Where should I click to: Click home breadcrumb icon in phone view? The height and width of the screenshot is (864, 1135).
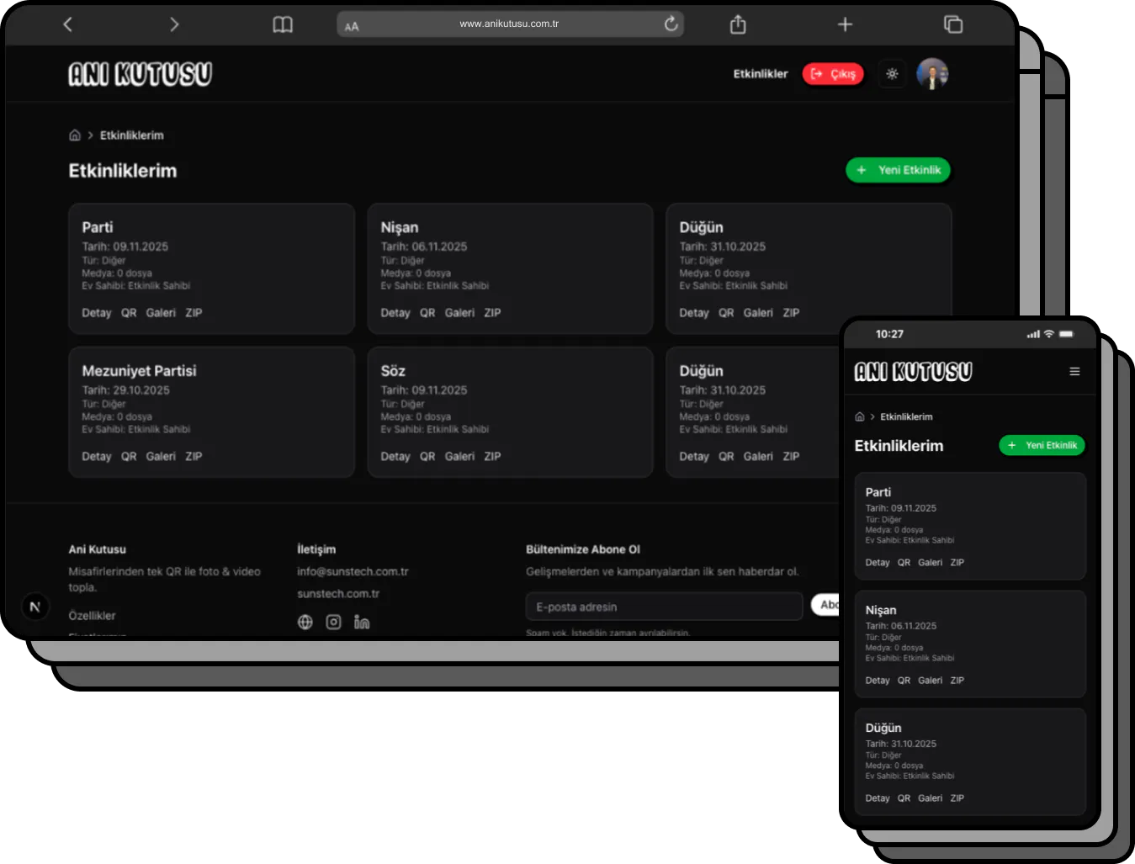[x=860, y=416]
